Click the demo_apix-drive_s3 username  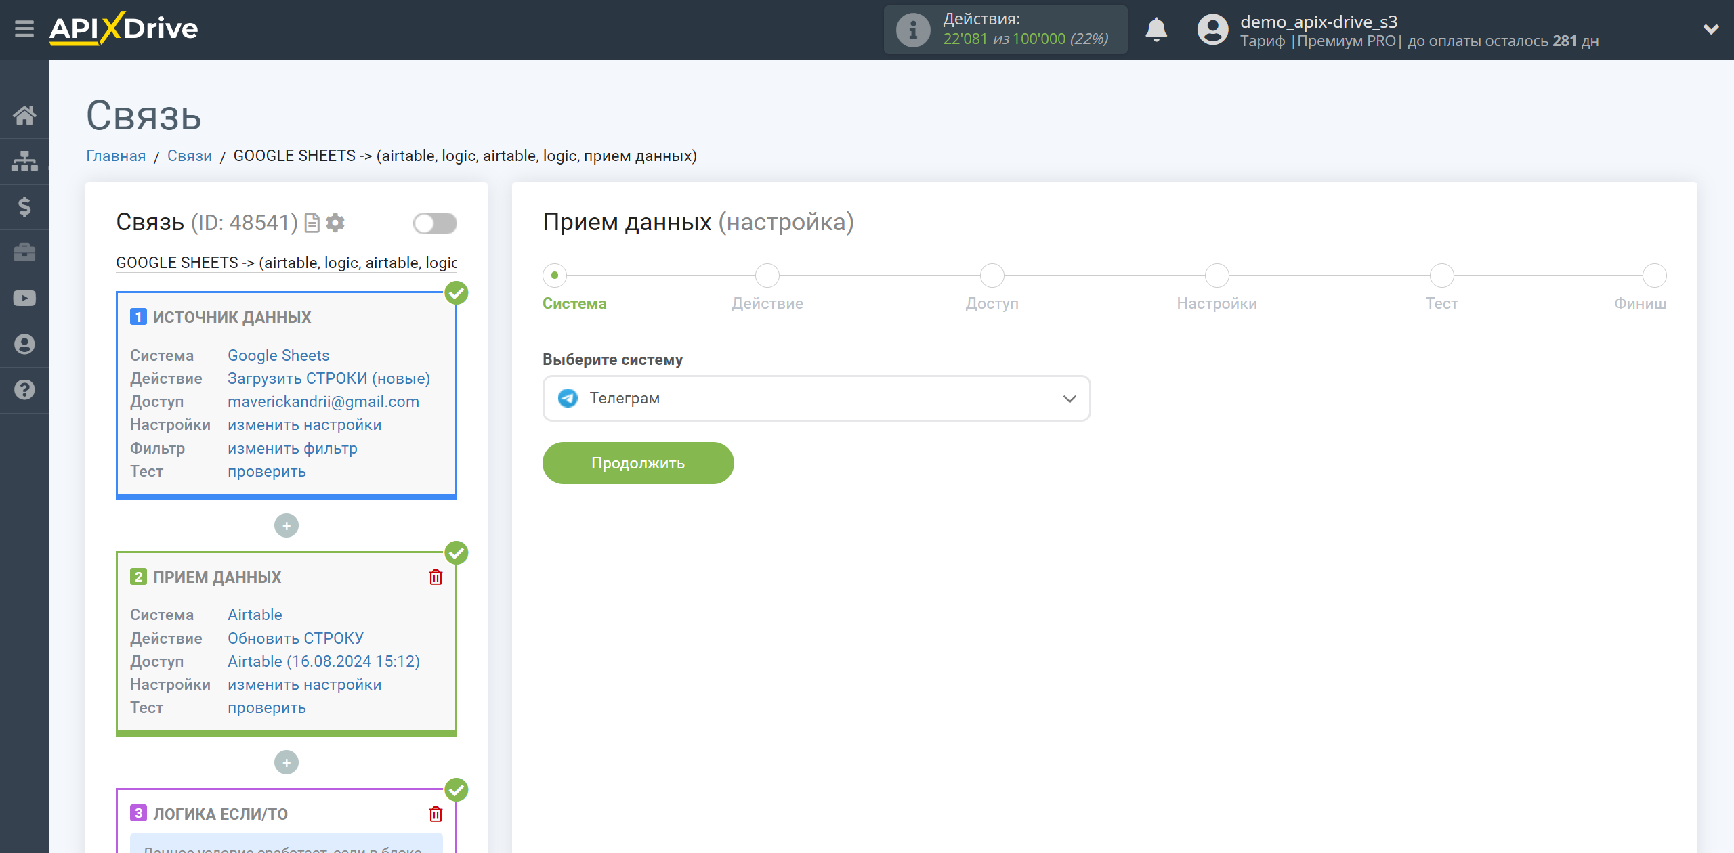click(1318, 22)
